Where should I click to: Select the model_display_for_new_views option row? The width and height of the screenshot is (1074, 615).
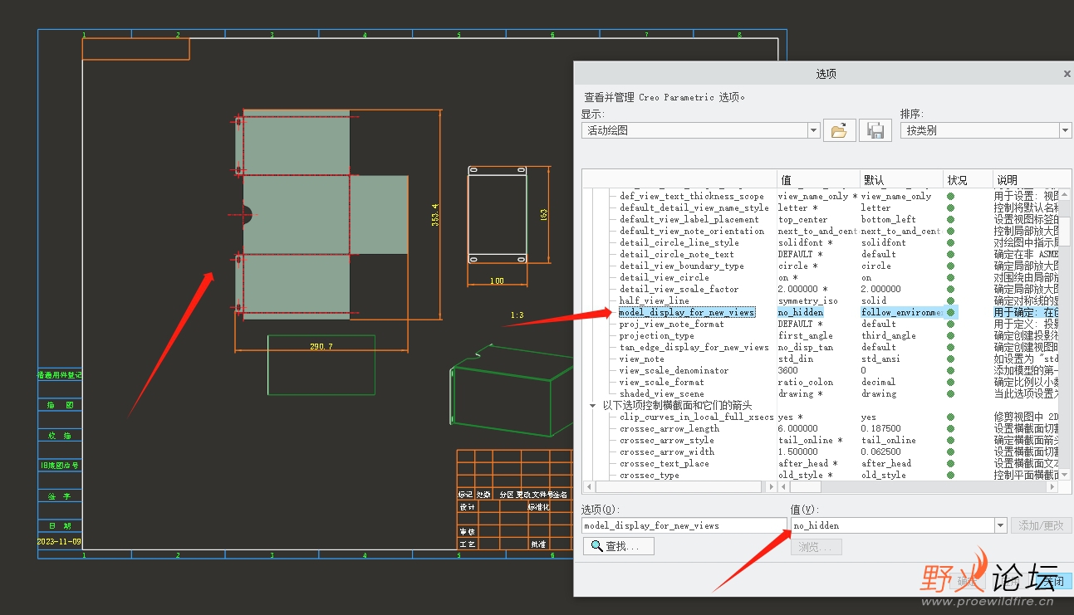click(x=687, y=313)
